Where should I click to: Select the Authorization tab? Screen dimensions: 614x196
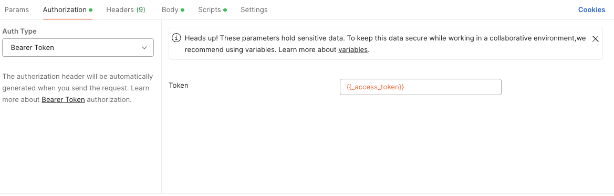point(65,10)
